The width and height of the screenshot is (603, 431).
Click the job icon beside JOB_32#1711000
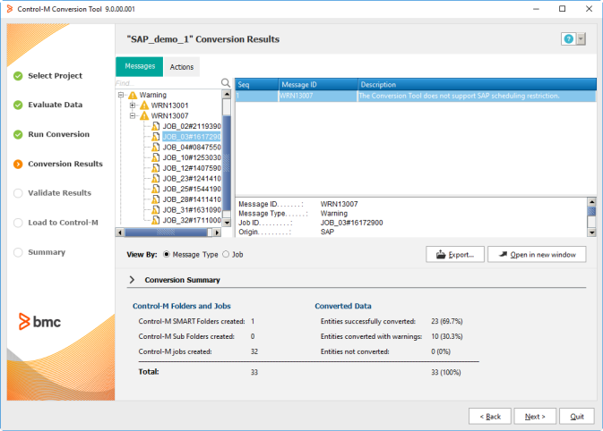click(155, 220)
